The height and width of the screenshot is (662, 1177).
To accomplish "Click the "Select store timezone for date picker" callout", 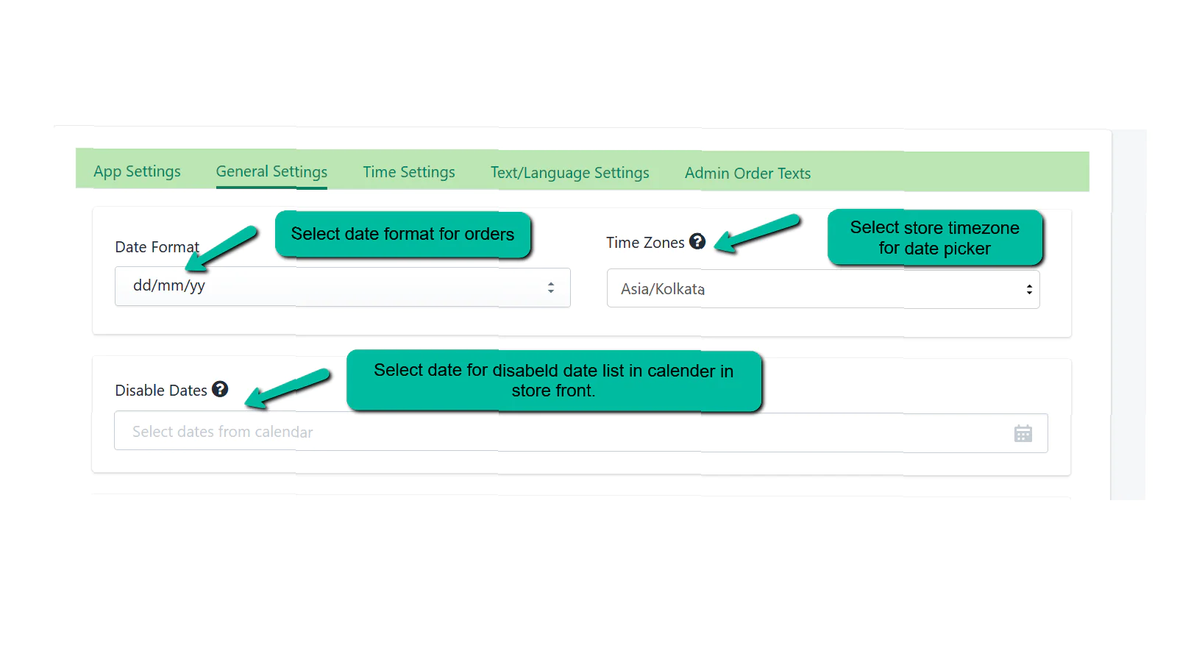I will click(934, 238).
